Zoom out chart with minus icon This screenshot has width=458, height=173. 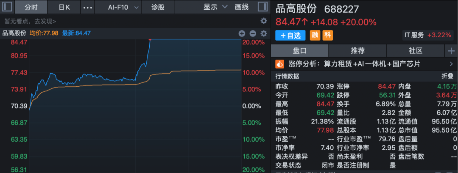click(253, 33)
